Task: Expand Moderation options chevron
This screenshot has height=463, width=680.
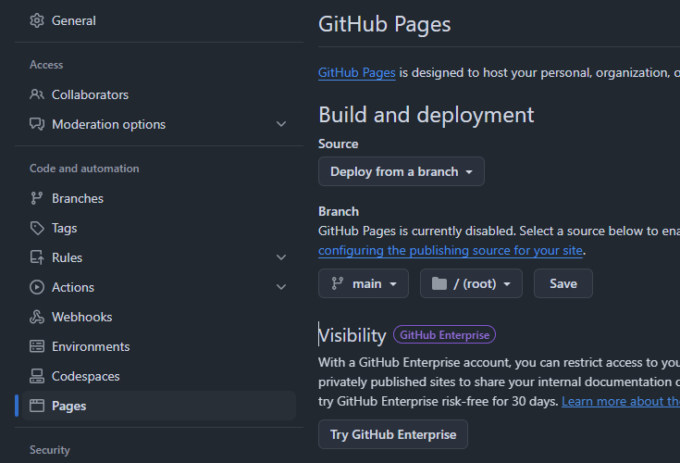Action: pyautogui.click(x=281, y=124)
